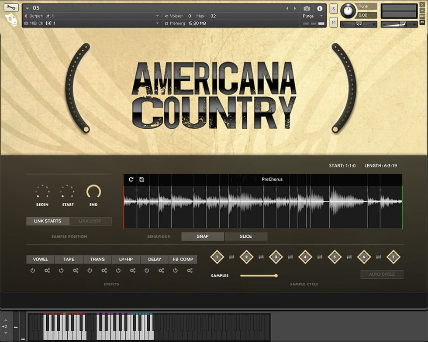Expand the Output st. 1 dropdown
The height and width of the screenshot is (342, 428).
[157, 16]
